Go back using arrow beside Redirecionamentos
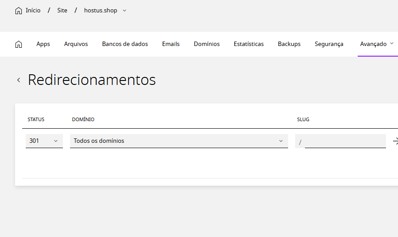 pyautogui.click(x=19, y=80)
